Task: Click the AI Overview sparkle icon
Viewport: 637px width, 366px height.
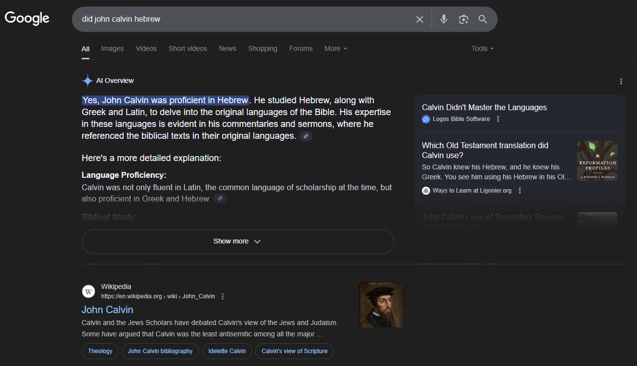Action: click(88, 81)
